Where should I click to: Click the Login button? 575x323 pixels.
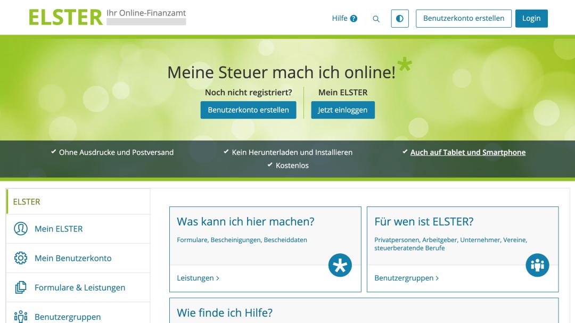(531, 18)
